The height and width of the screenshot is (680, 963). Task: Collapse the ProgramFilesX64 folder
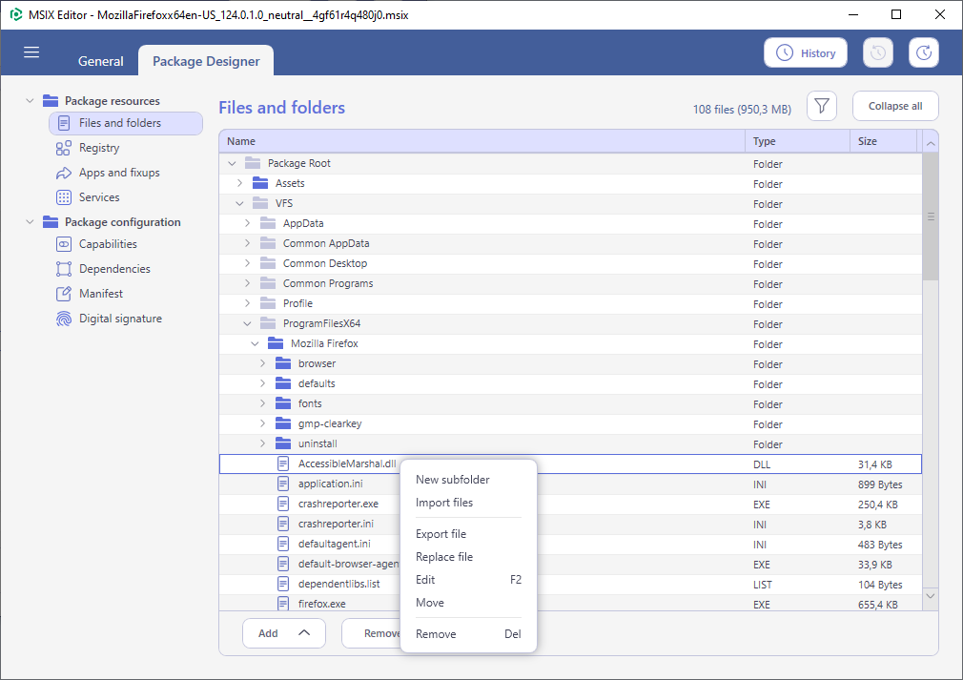pos(247,323)
